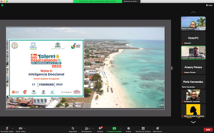Open the Chatear chat icon

(x=100, y=128)
